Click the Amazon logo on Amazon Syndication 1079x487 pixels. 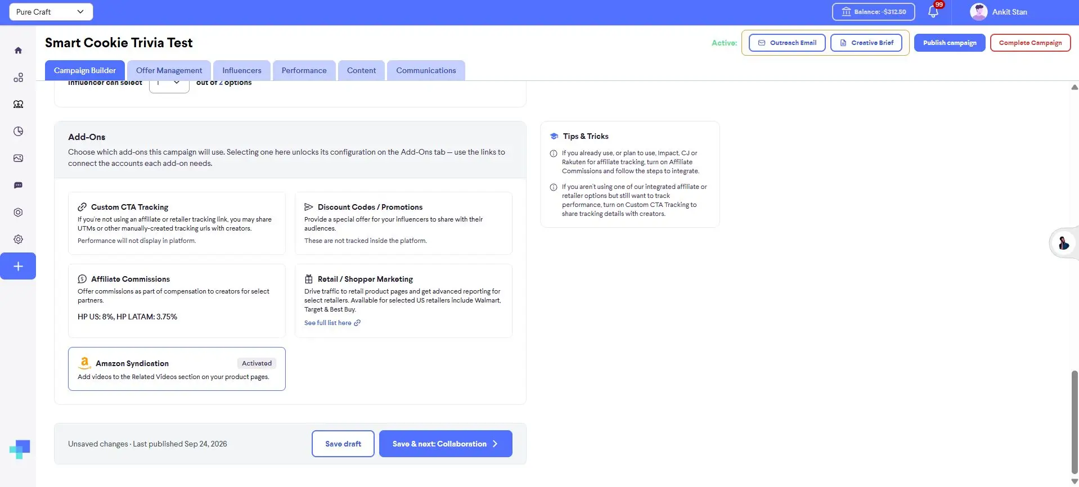coord(84,363)
